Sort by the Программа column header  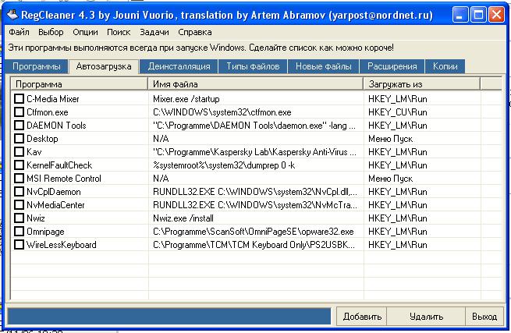[80, 84]
